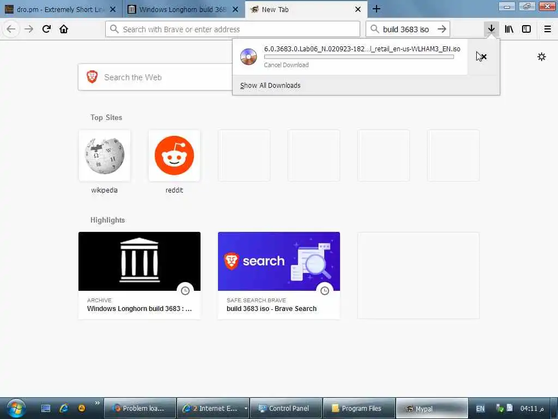This screenshot has height=419, width=558.
Task: Click history clock on Archive card
Action: click(185, 291)
